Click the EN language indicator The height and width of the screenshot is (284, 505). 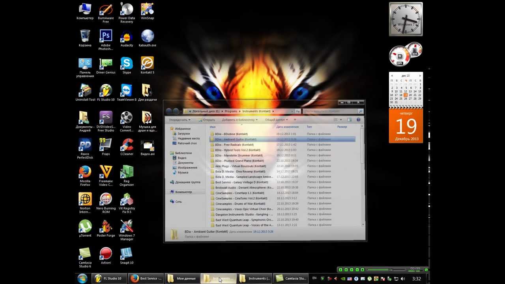tap(314, 278)
